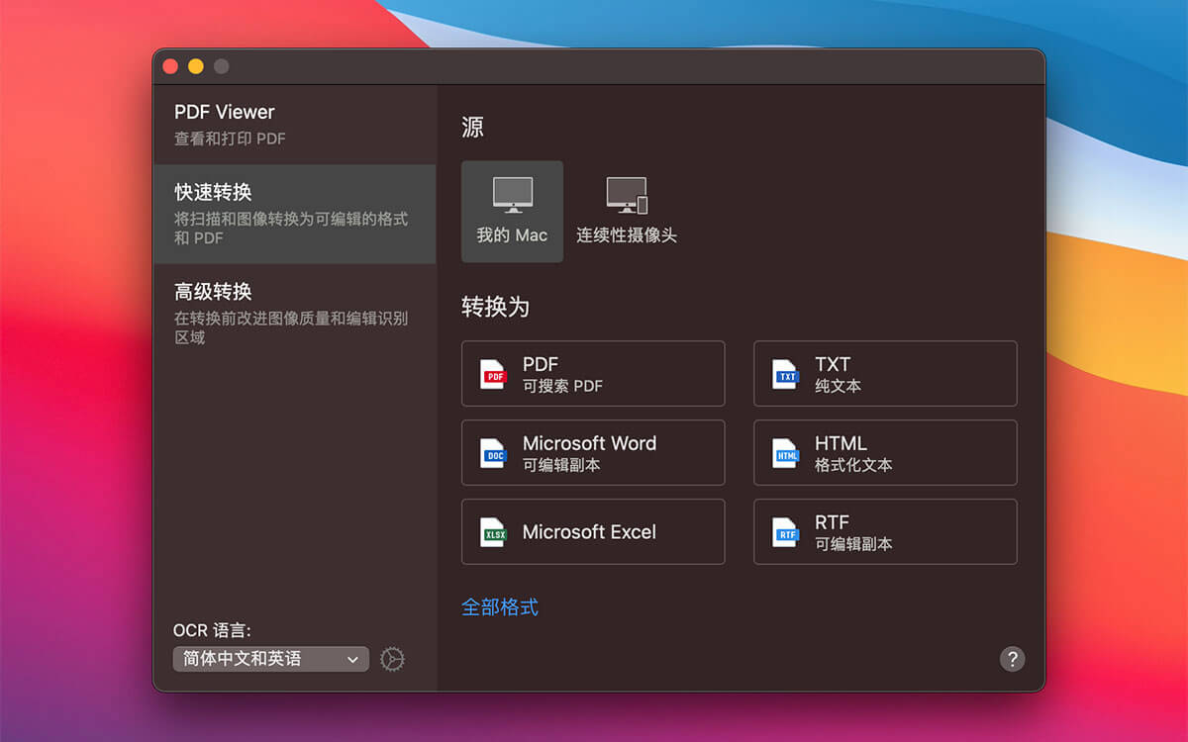Convert to searchable PDF (可搜索 PDF)
The height and width of the screenshot is (742, 1188).
(593, 374)
